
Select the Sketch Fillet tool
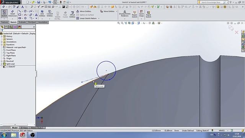click(31, 18)
